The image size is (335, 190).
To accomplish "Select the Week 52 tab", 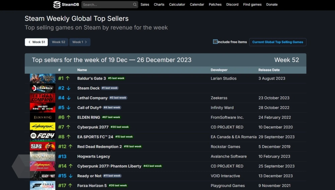I will click(58, 42).
